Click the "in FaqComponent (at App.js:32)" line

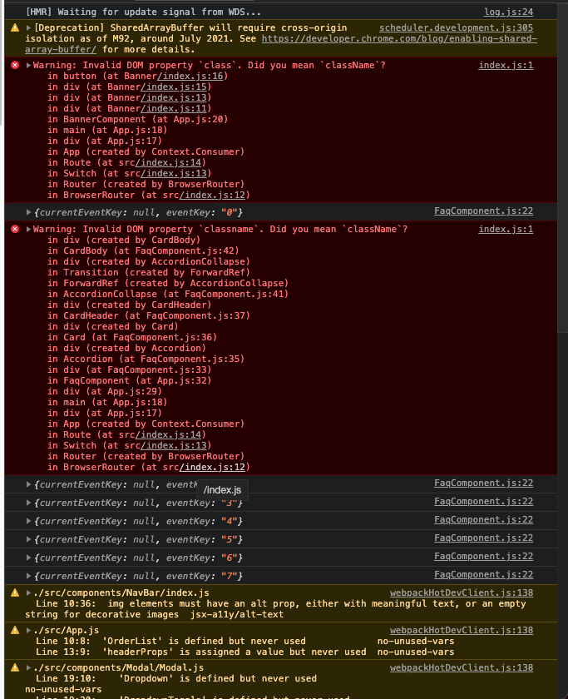click(130, 381)
